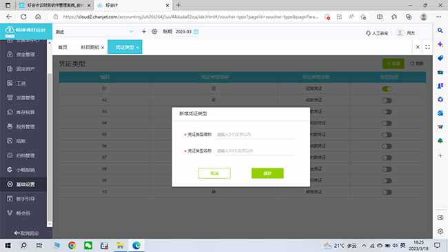This screenshot has height=252, width=448.
Task: Click green add button above table
Action: pos(394,64)
